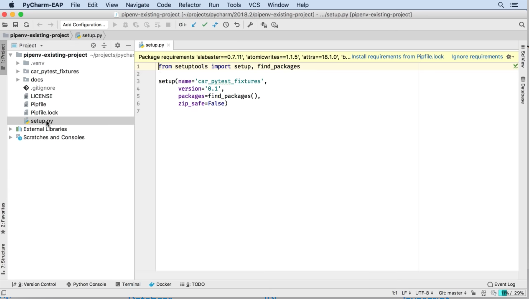Hide the Project panel with minus icon
The height and width of the screenshot is (299, 529).
click(x=128, y=45)
